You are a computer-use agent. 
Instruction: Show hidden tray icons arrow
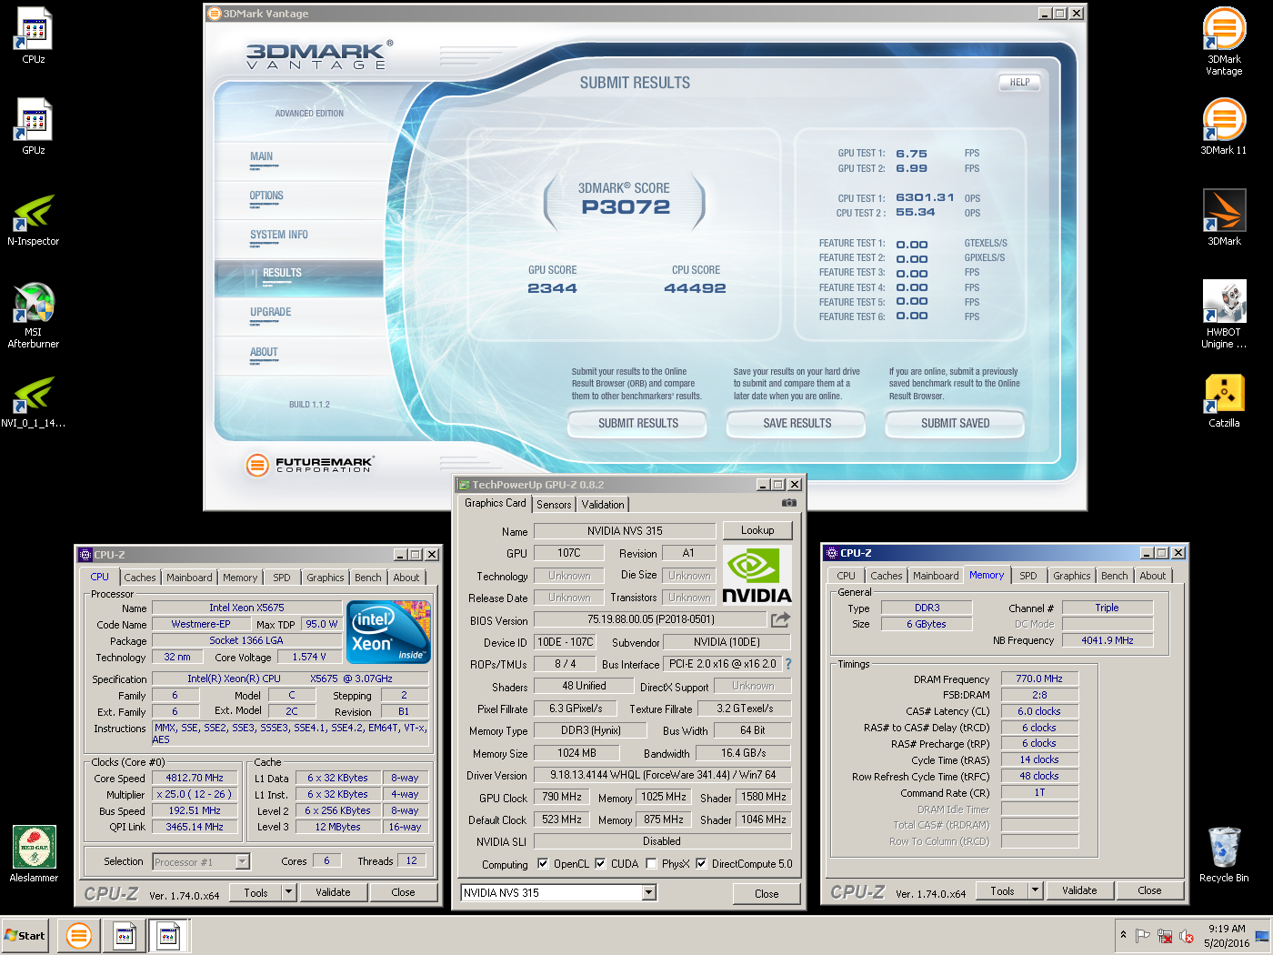pyautogui.click(x=1124, y=935)
